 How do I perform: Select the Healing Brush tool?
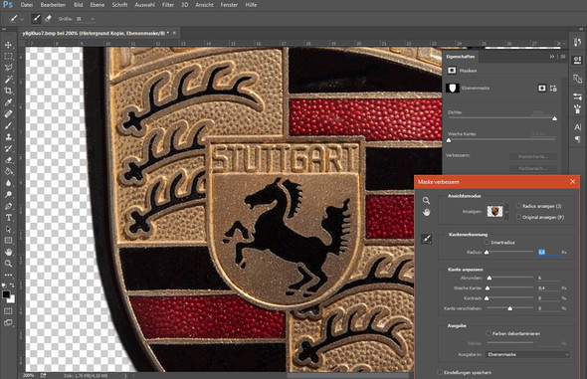tap(8, 113)
